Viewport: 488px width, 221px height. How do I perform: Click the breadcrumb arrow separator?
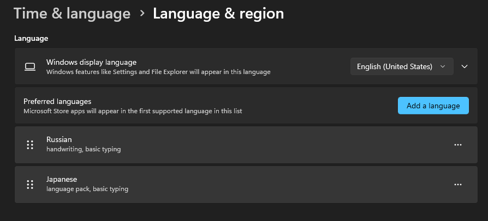coord(142,14)
